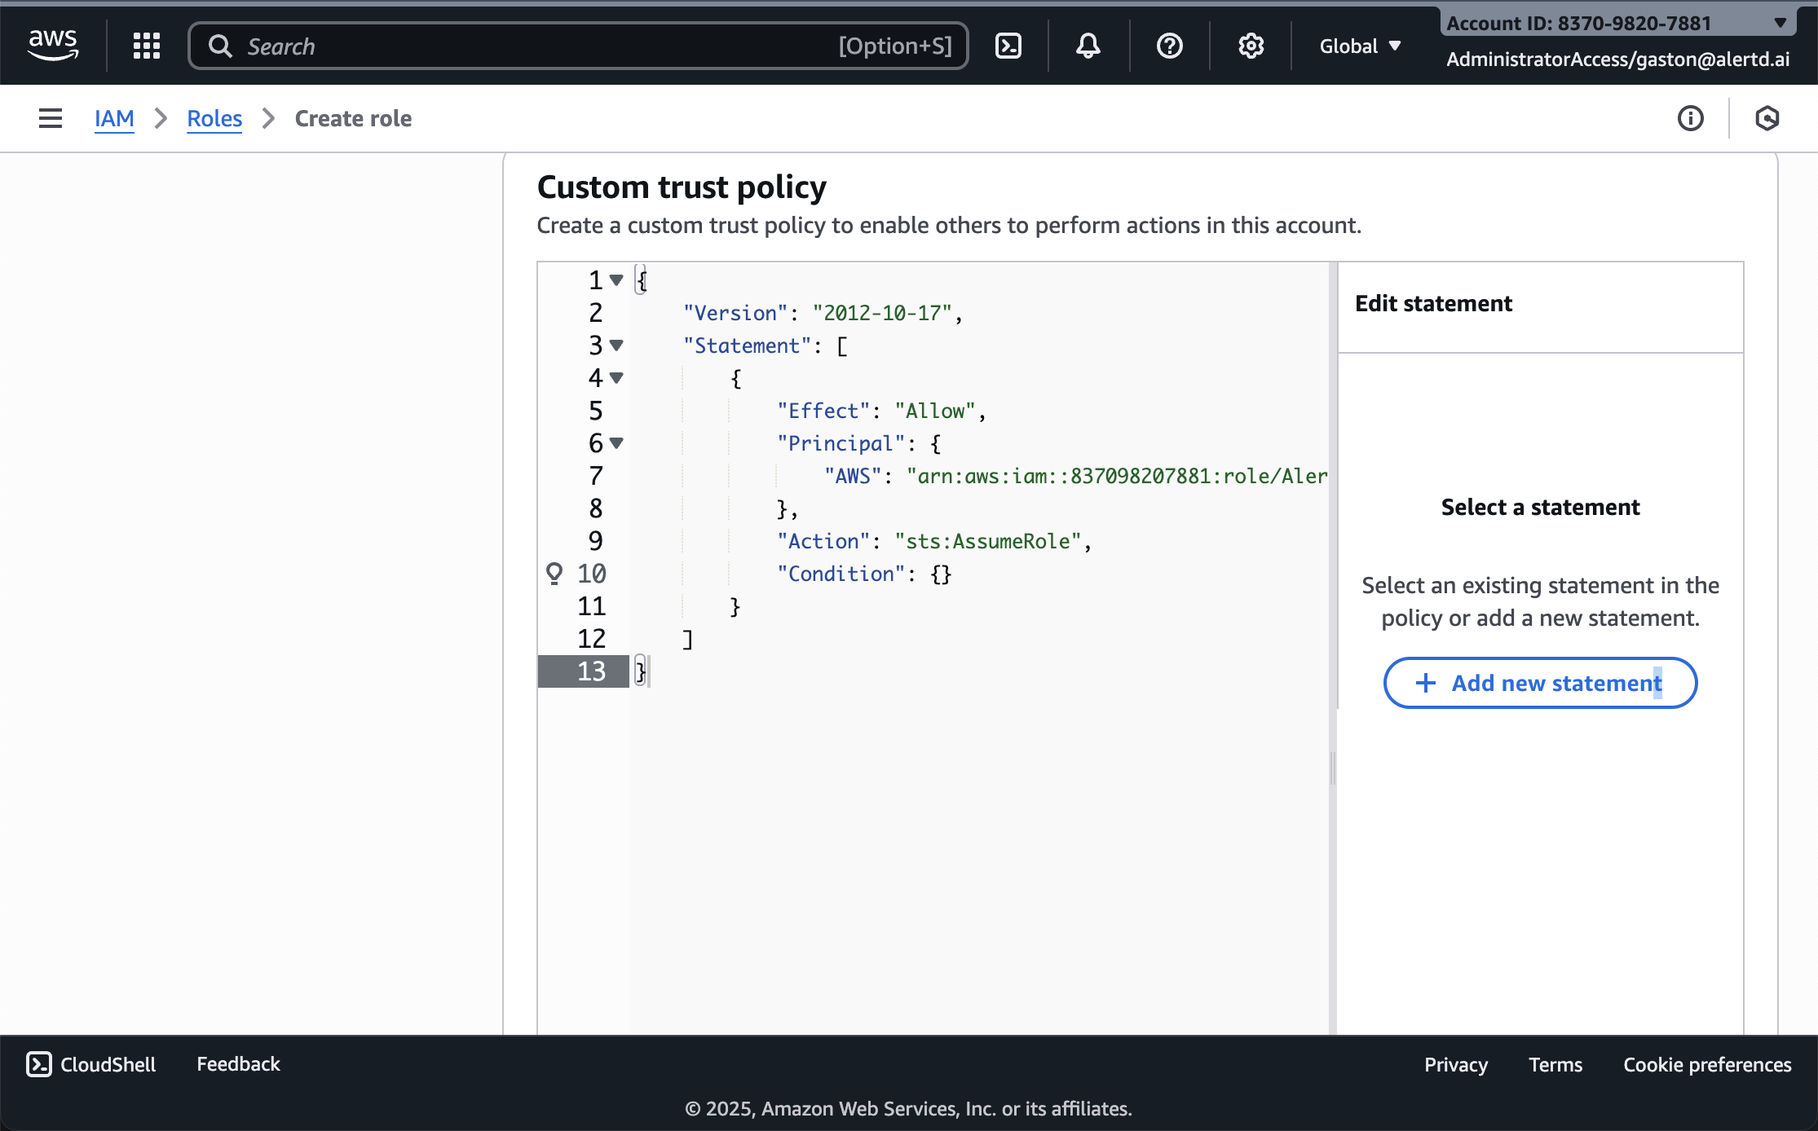Open the help question mark icon
The height and width of the screenshot is (1131, 1818).
[x=1168, y=46]
